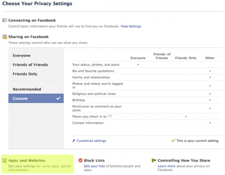Image resolution: width=225 pixels, height=175 pixels.
Task: Click the green Controlling How You Share icon
Action: pos(154,161)
